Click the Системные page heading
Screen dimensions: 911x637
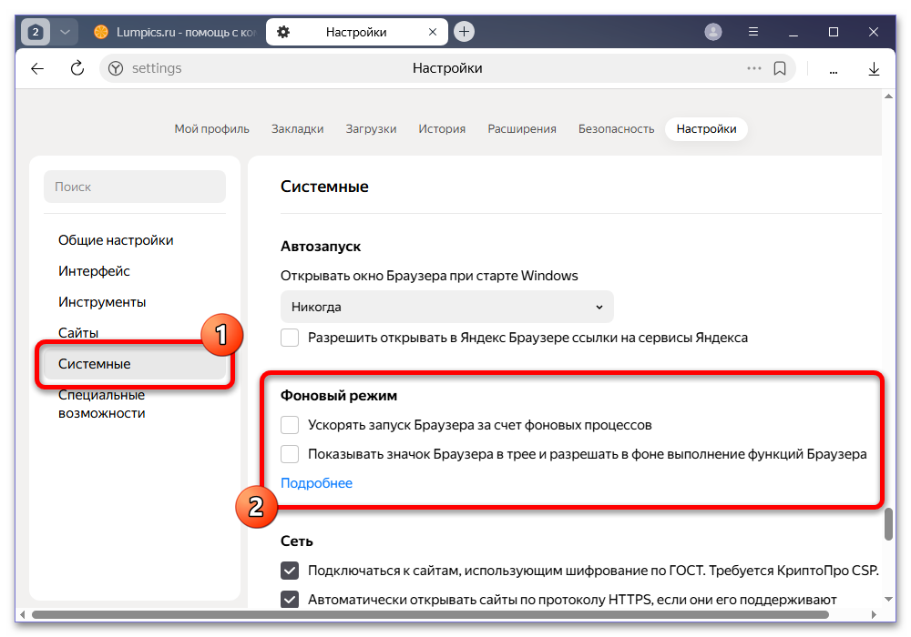pyautogui.click(x=324, y=187)
